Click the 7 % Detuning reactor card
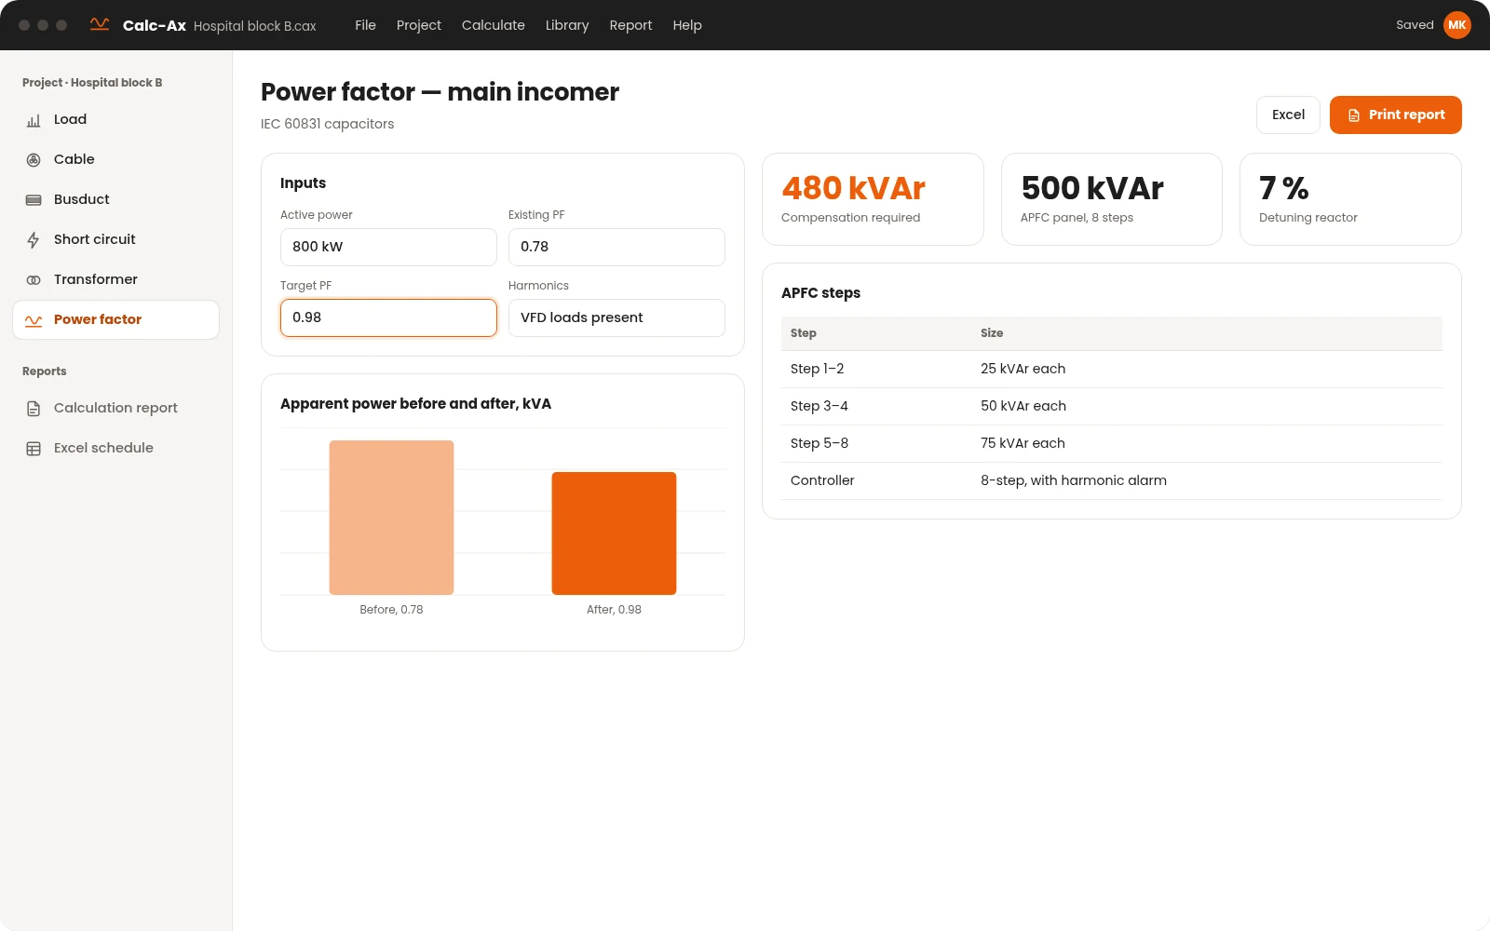Viewport: 1490px width, 931px height. click(1350, 199)
